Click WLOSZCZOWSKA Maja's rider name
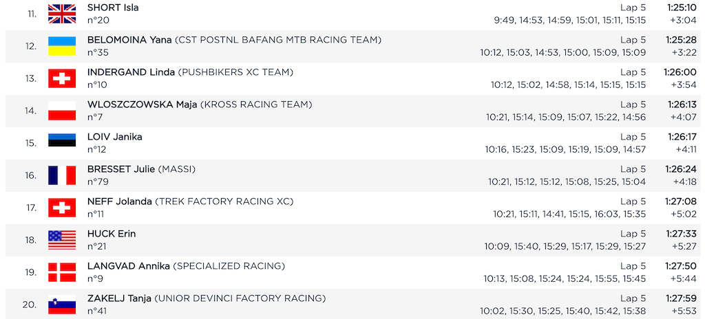Viewport: 705px width, 319px height. 142,104
